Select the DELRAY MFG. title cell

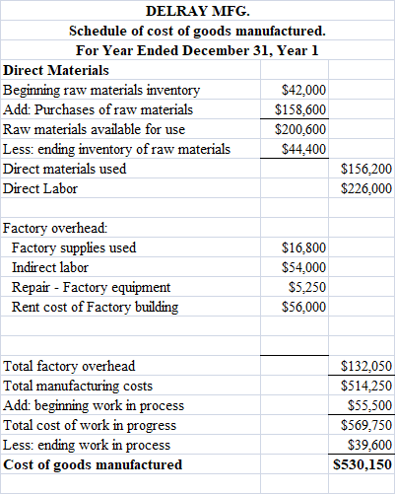pyautogui.click(x=197, y=11)
